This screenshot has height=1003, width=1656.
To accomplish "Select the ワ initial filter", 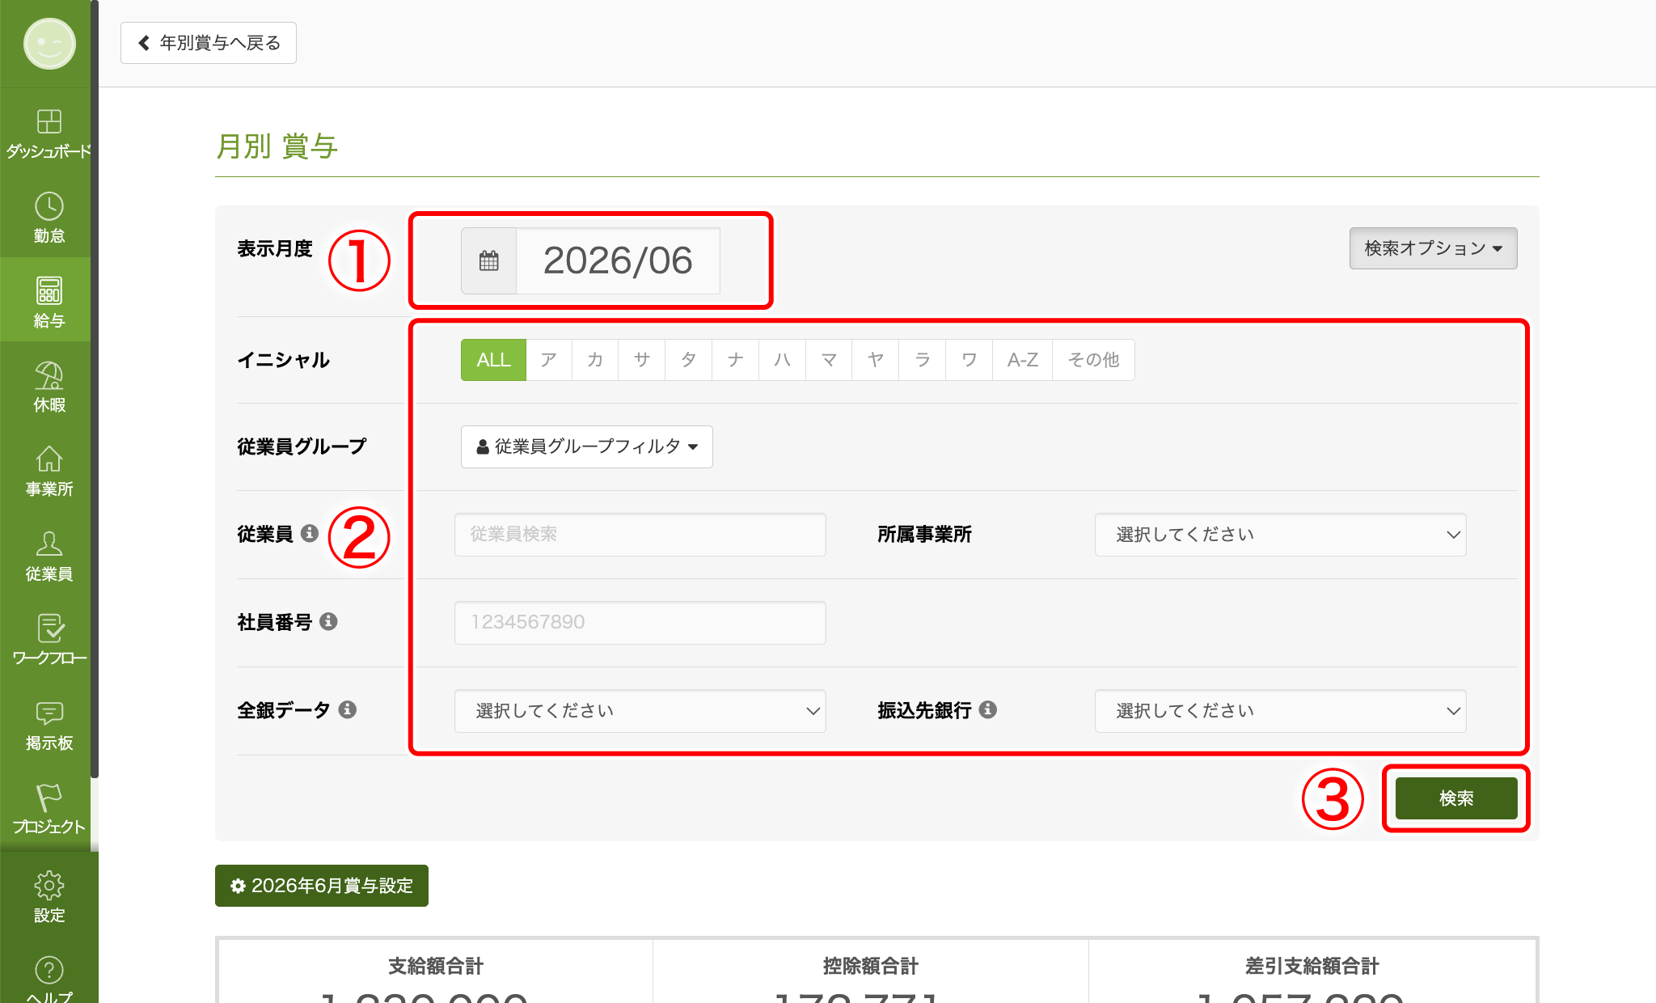I will (970, 360).
